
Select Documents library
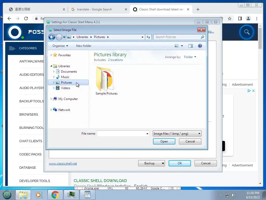[69, 72]
